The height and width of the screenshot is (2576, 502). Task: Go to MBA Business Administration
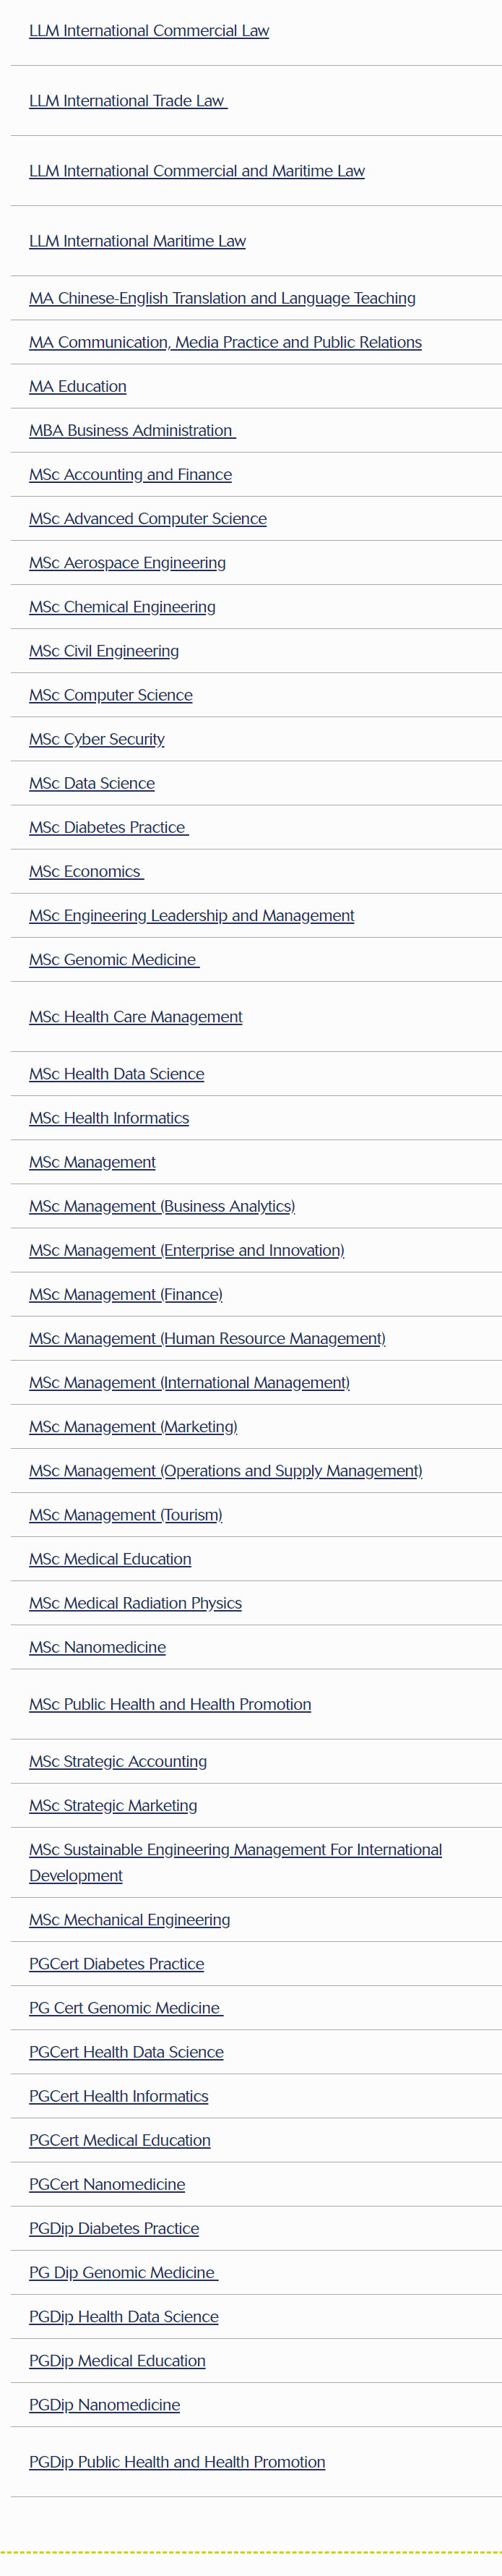131,430
